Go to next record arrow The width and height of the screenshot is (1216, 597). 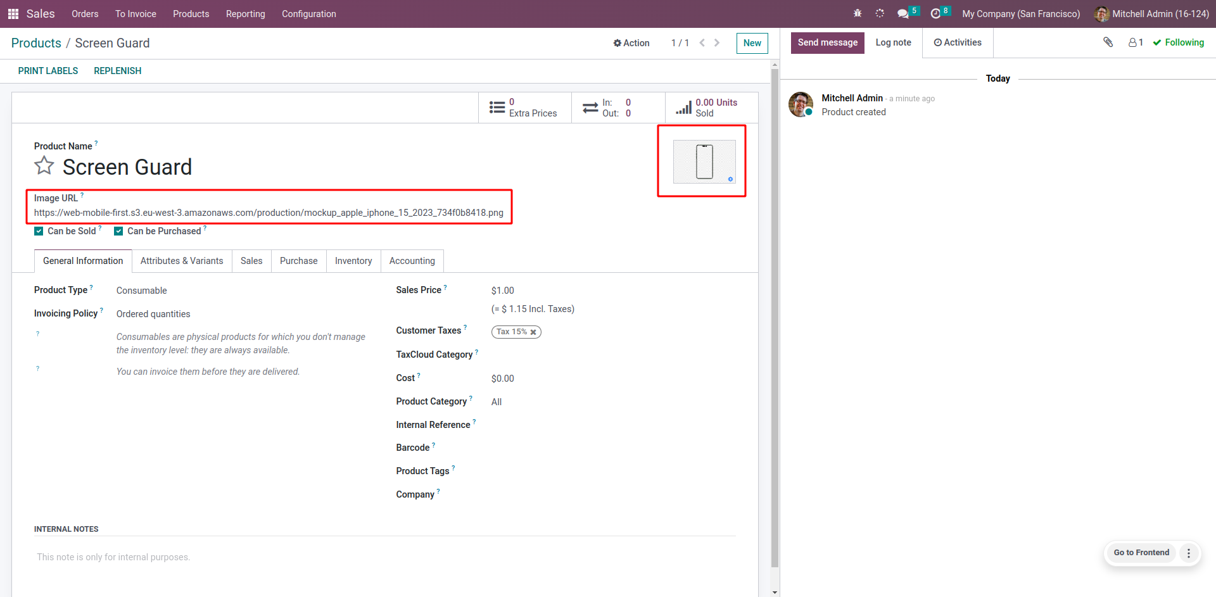coord(717,43)
